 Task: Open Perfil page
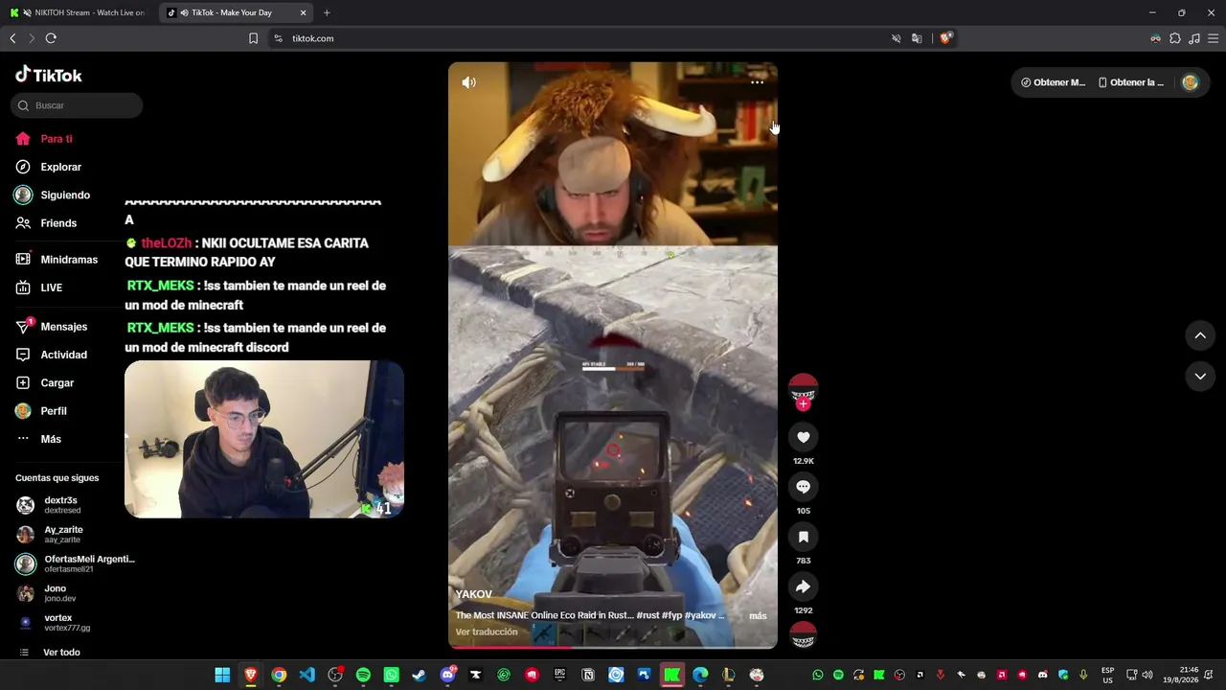[41, 411]
